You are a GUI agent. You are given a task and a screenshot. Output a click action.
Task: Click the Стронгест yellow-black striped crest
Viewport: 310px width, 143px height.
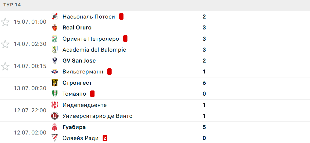click(x=54, y=83)
